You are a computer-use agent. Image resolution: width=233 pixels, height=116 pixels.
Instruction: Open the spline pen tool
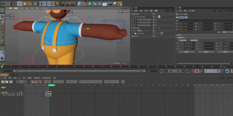(x=85, y=3)
